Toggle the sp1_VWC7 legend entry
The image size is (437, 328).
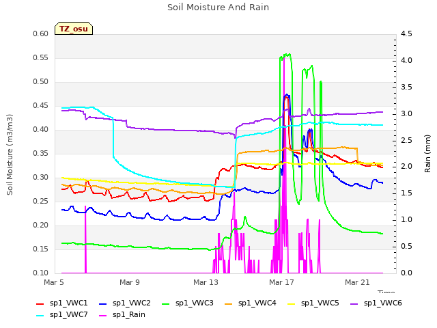pos(62,314)
